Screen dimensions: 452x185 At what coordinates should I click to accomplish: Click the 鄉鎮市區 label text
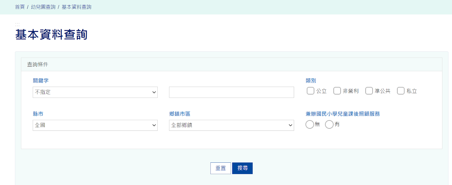180,114
